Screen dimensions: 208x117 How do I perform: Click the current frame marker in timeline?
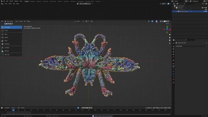13,110
